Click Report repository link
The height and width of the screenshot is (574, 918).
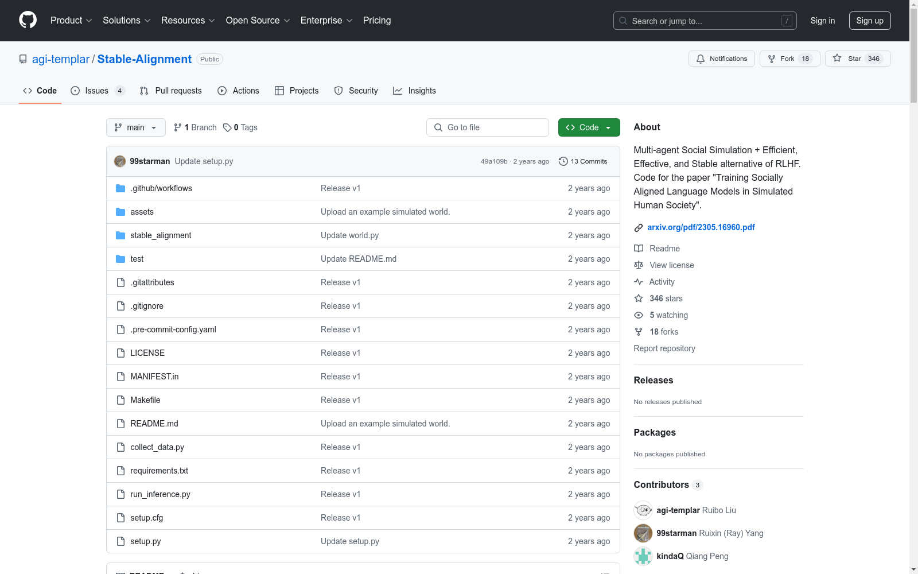click(x=664, y=348)
